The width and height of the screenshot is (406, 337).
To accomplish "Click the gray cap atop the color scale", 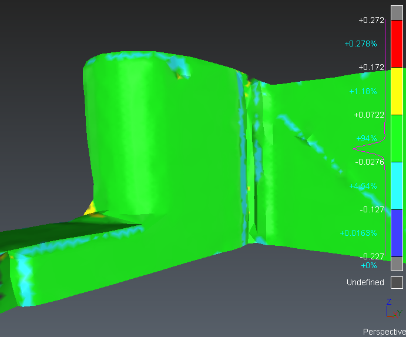I will click(397, 13).
